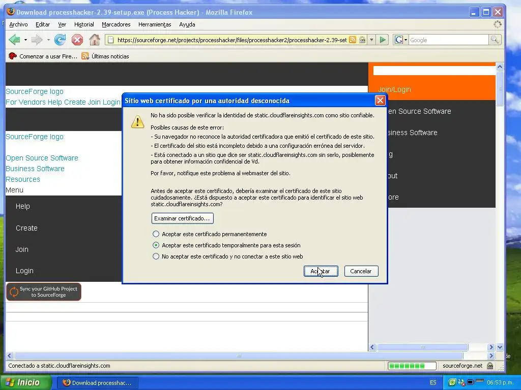Click sourceforge.net in status bar
This screenshot has height=390, width=521.
(x=462, y=366)
